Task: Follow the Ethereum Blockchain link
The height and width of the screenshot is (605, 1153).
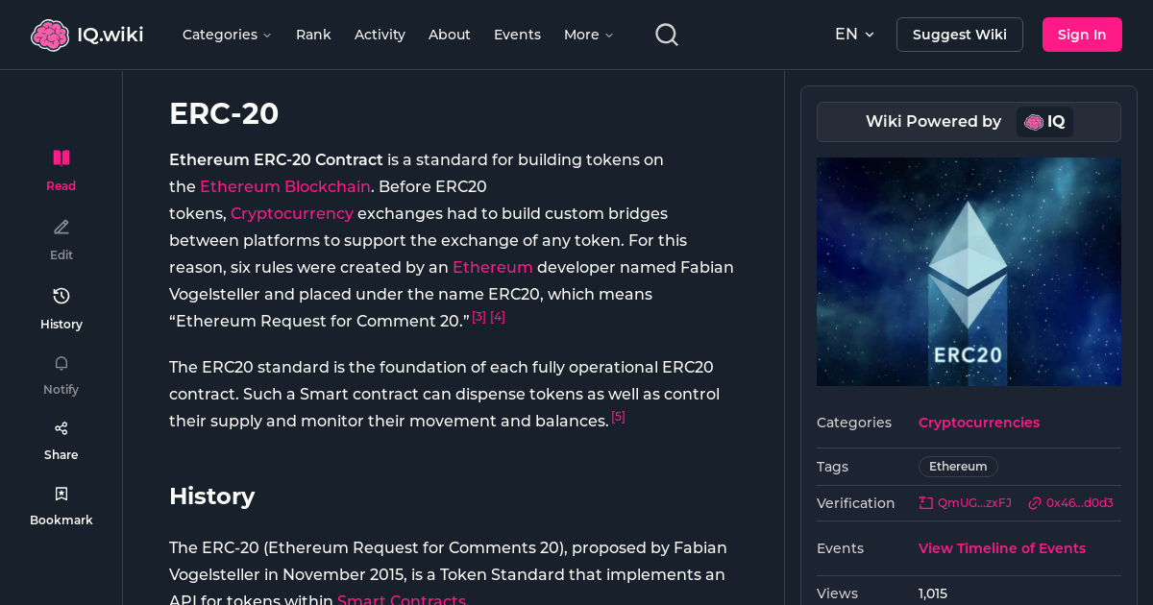Action: [284, 186]
